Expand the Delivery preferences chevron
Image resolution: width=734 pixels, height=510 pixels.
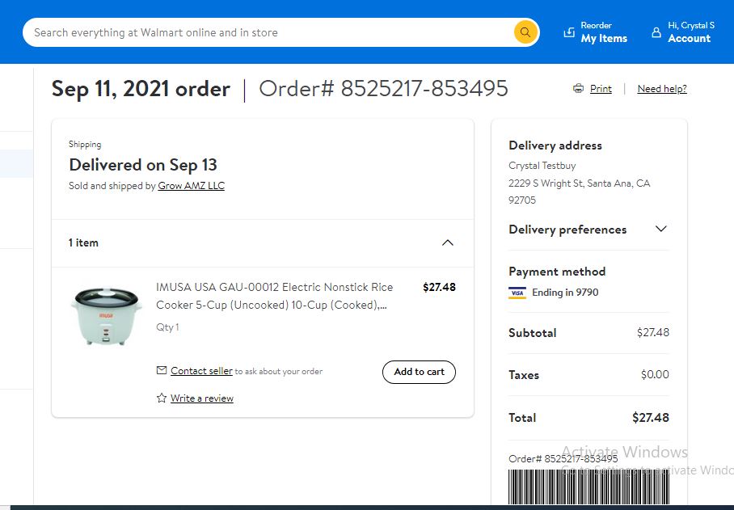[x=660, y=229]
